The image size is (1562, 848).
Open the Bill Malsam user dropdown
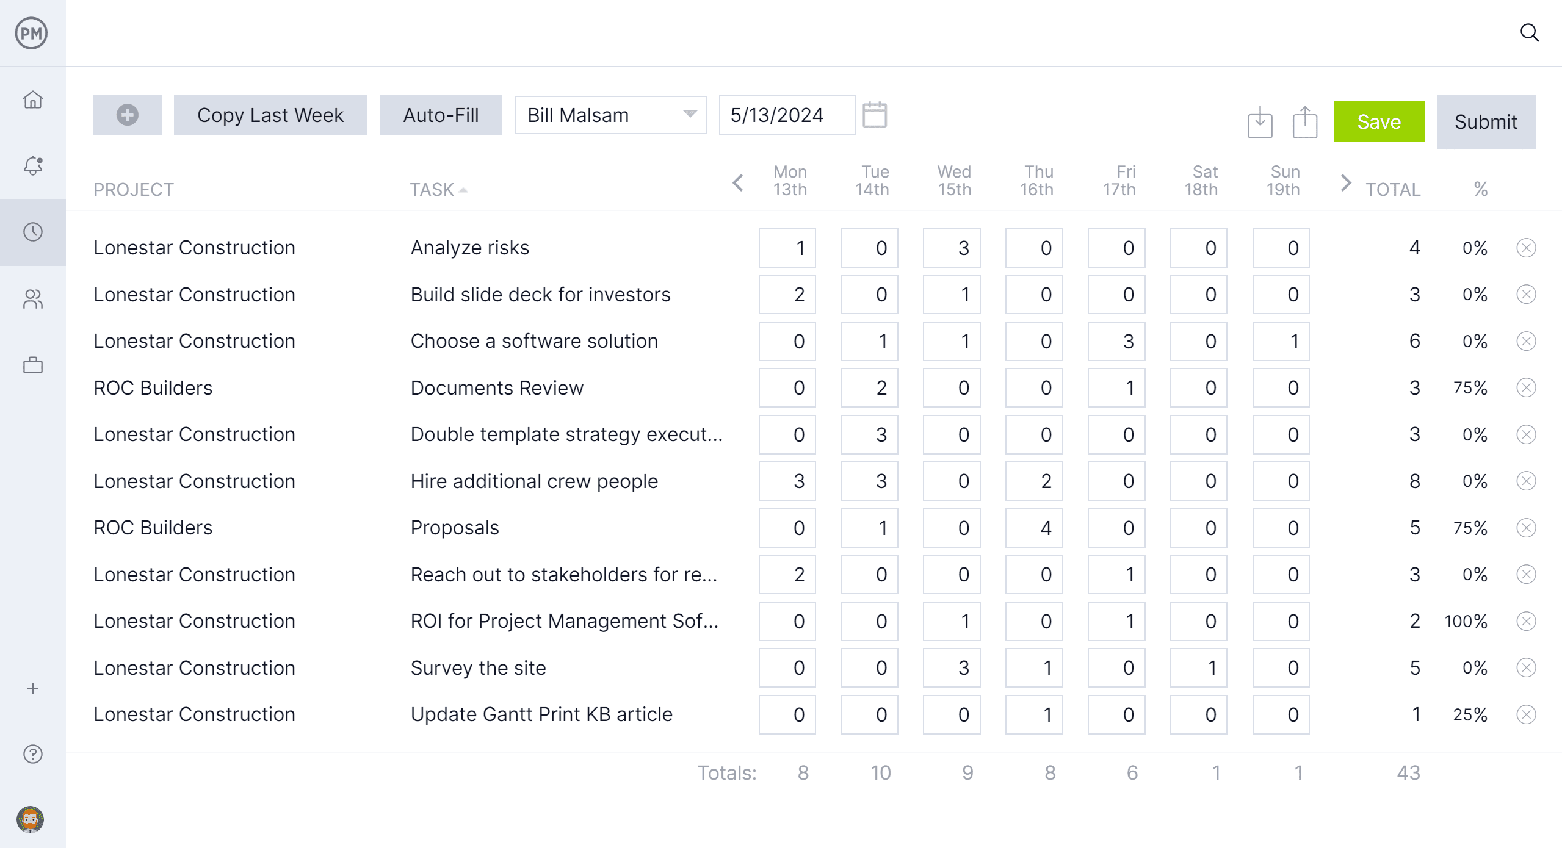tap(690, 115)
